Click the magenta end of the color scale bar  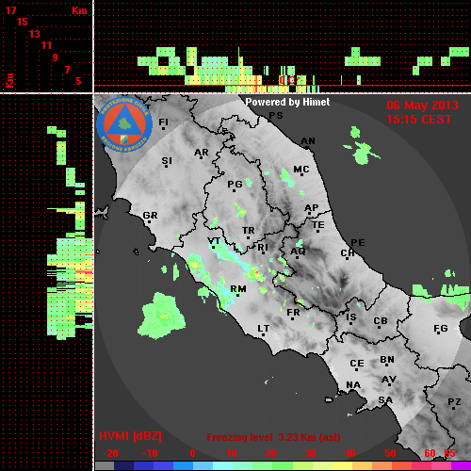click(461, 466)
